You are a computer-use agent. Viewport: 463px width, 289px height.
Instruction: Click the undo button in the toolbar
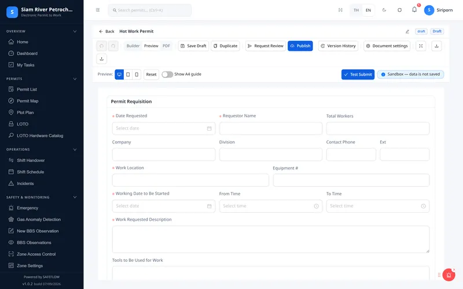coord(102,46)
